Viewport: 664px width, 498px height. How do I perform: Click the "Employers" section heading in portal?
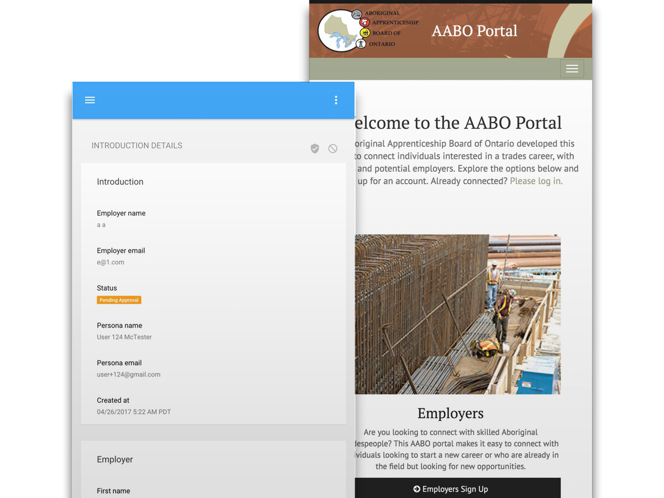tap(450, 413)
